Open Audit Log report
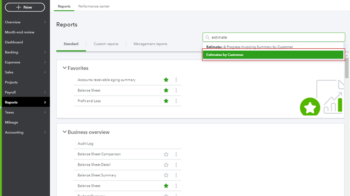Viewport: 350px width, 196px height. tap(85, 143)
